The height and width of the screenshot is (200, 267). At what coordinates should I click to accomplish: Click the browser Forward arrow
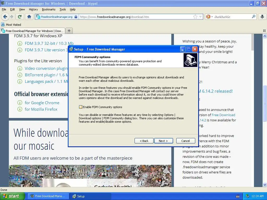click(11, 17)
